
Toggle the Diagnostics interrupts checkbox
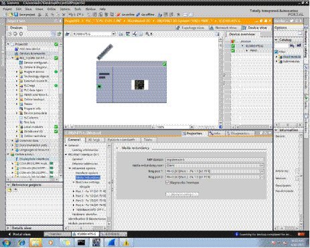pos(167,182)
